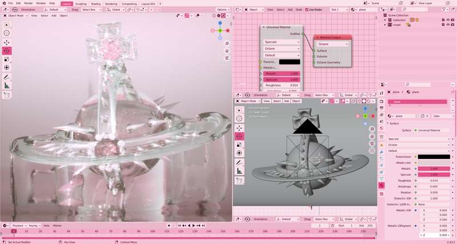457x244 pixels.
Task: Click the Roughness value field in properties
Action: point(434,181)
